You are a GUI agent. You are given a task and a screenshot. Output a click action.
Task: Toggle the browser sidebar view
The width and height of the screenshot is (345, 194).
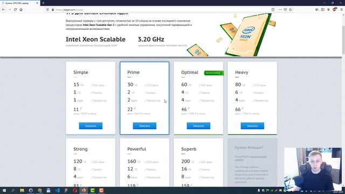click(x=322, y=10)
